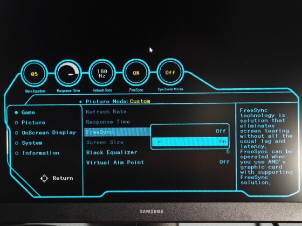This screenshot has width=302, height=226.
Task: Click the Response Time dial gauge
Action: point(68,73)
